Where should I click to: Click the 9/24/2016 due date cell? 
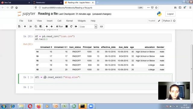pyautogui.click(x=123, y=56)
